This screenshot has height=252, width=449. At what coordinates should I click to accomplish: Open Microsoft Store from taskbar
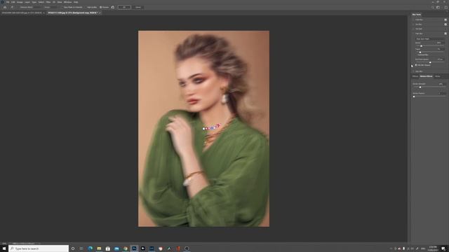click(x=107, y=248)
